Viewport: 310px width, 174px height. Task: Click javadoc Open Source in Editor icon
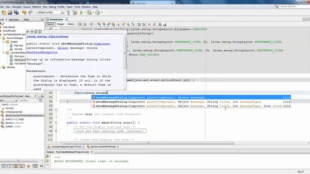pos(40,32)
